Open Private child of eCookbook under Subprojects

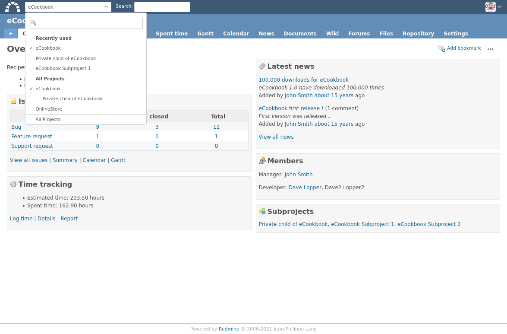coord(293,224)
